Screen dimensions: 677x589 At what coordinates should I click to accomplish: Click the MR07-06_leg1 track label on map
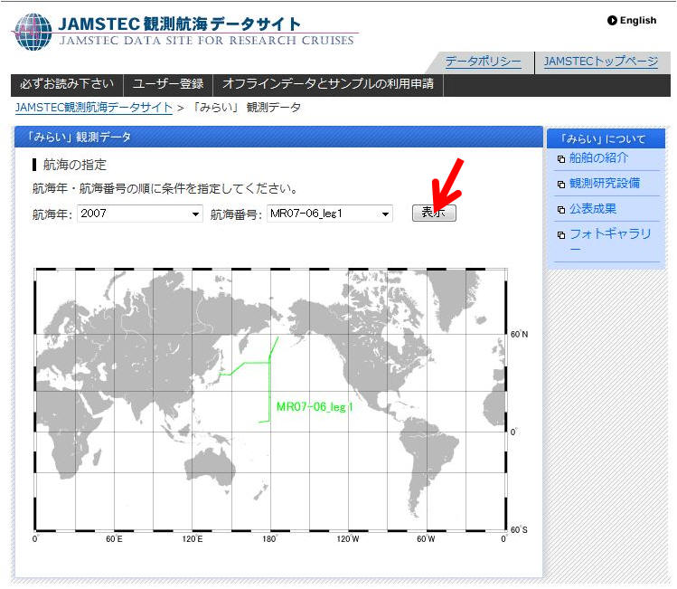point(314,407)
